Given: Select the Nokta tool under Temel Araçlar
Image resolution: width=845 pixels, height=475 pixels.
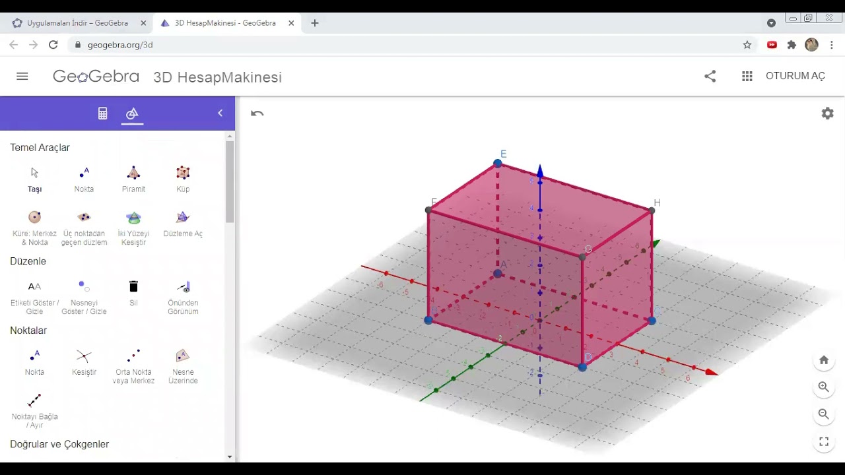Looking at the screenshot, I should (84, 179).
